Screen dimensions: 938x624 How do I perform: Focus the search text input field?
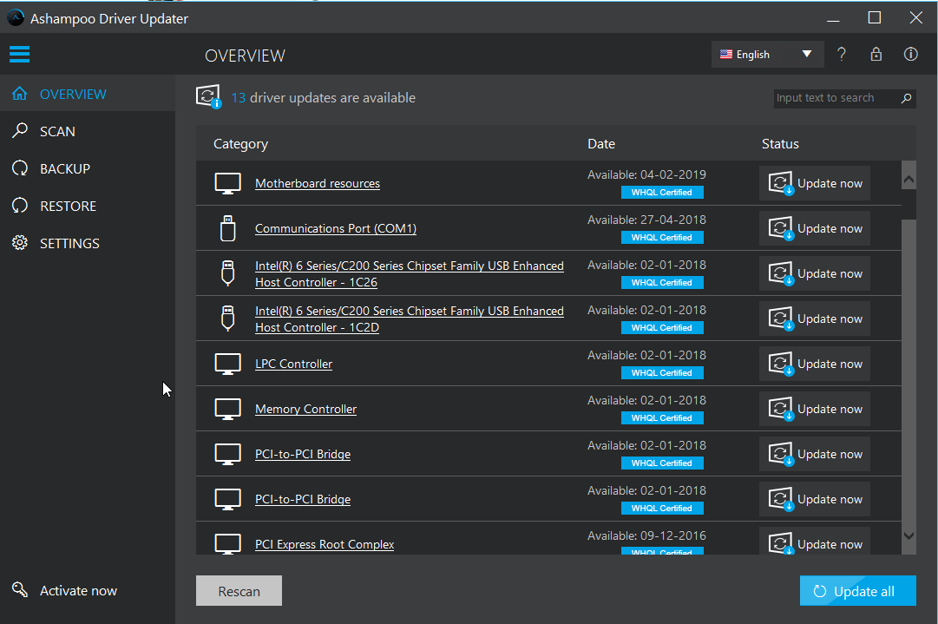pyautogui.click(x=833, y=98)
